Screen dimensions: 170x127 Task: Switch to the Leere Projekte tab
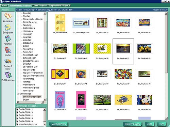tap(39, 5)
